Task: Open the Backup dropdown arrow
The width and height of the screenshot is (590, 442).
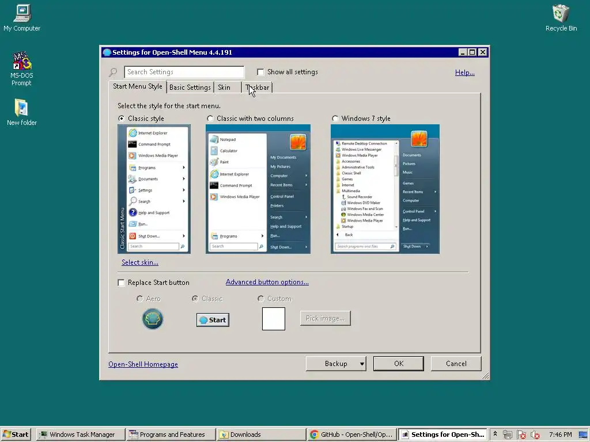Action: [362, 364]
